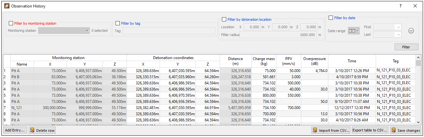424x137 pixels.
Task: Click the Time column header
Action: (x=352, y=61)
